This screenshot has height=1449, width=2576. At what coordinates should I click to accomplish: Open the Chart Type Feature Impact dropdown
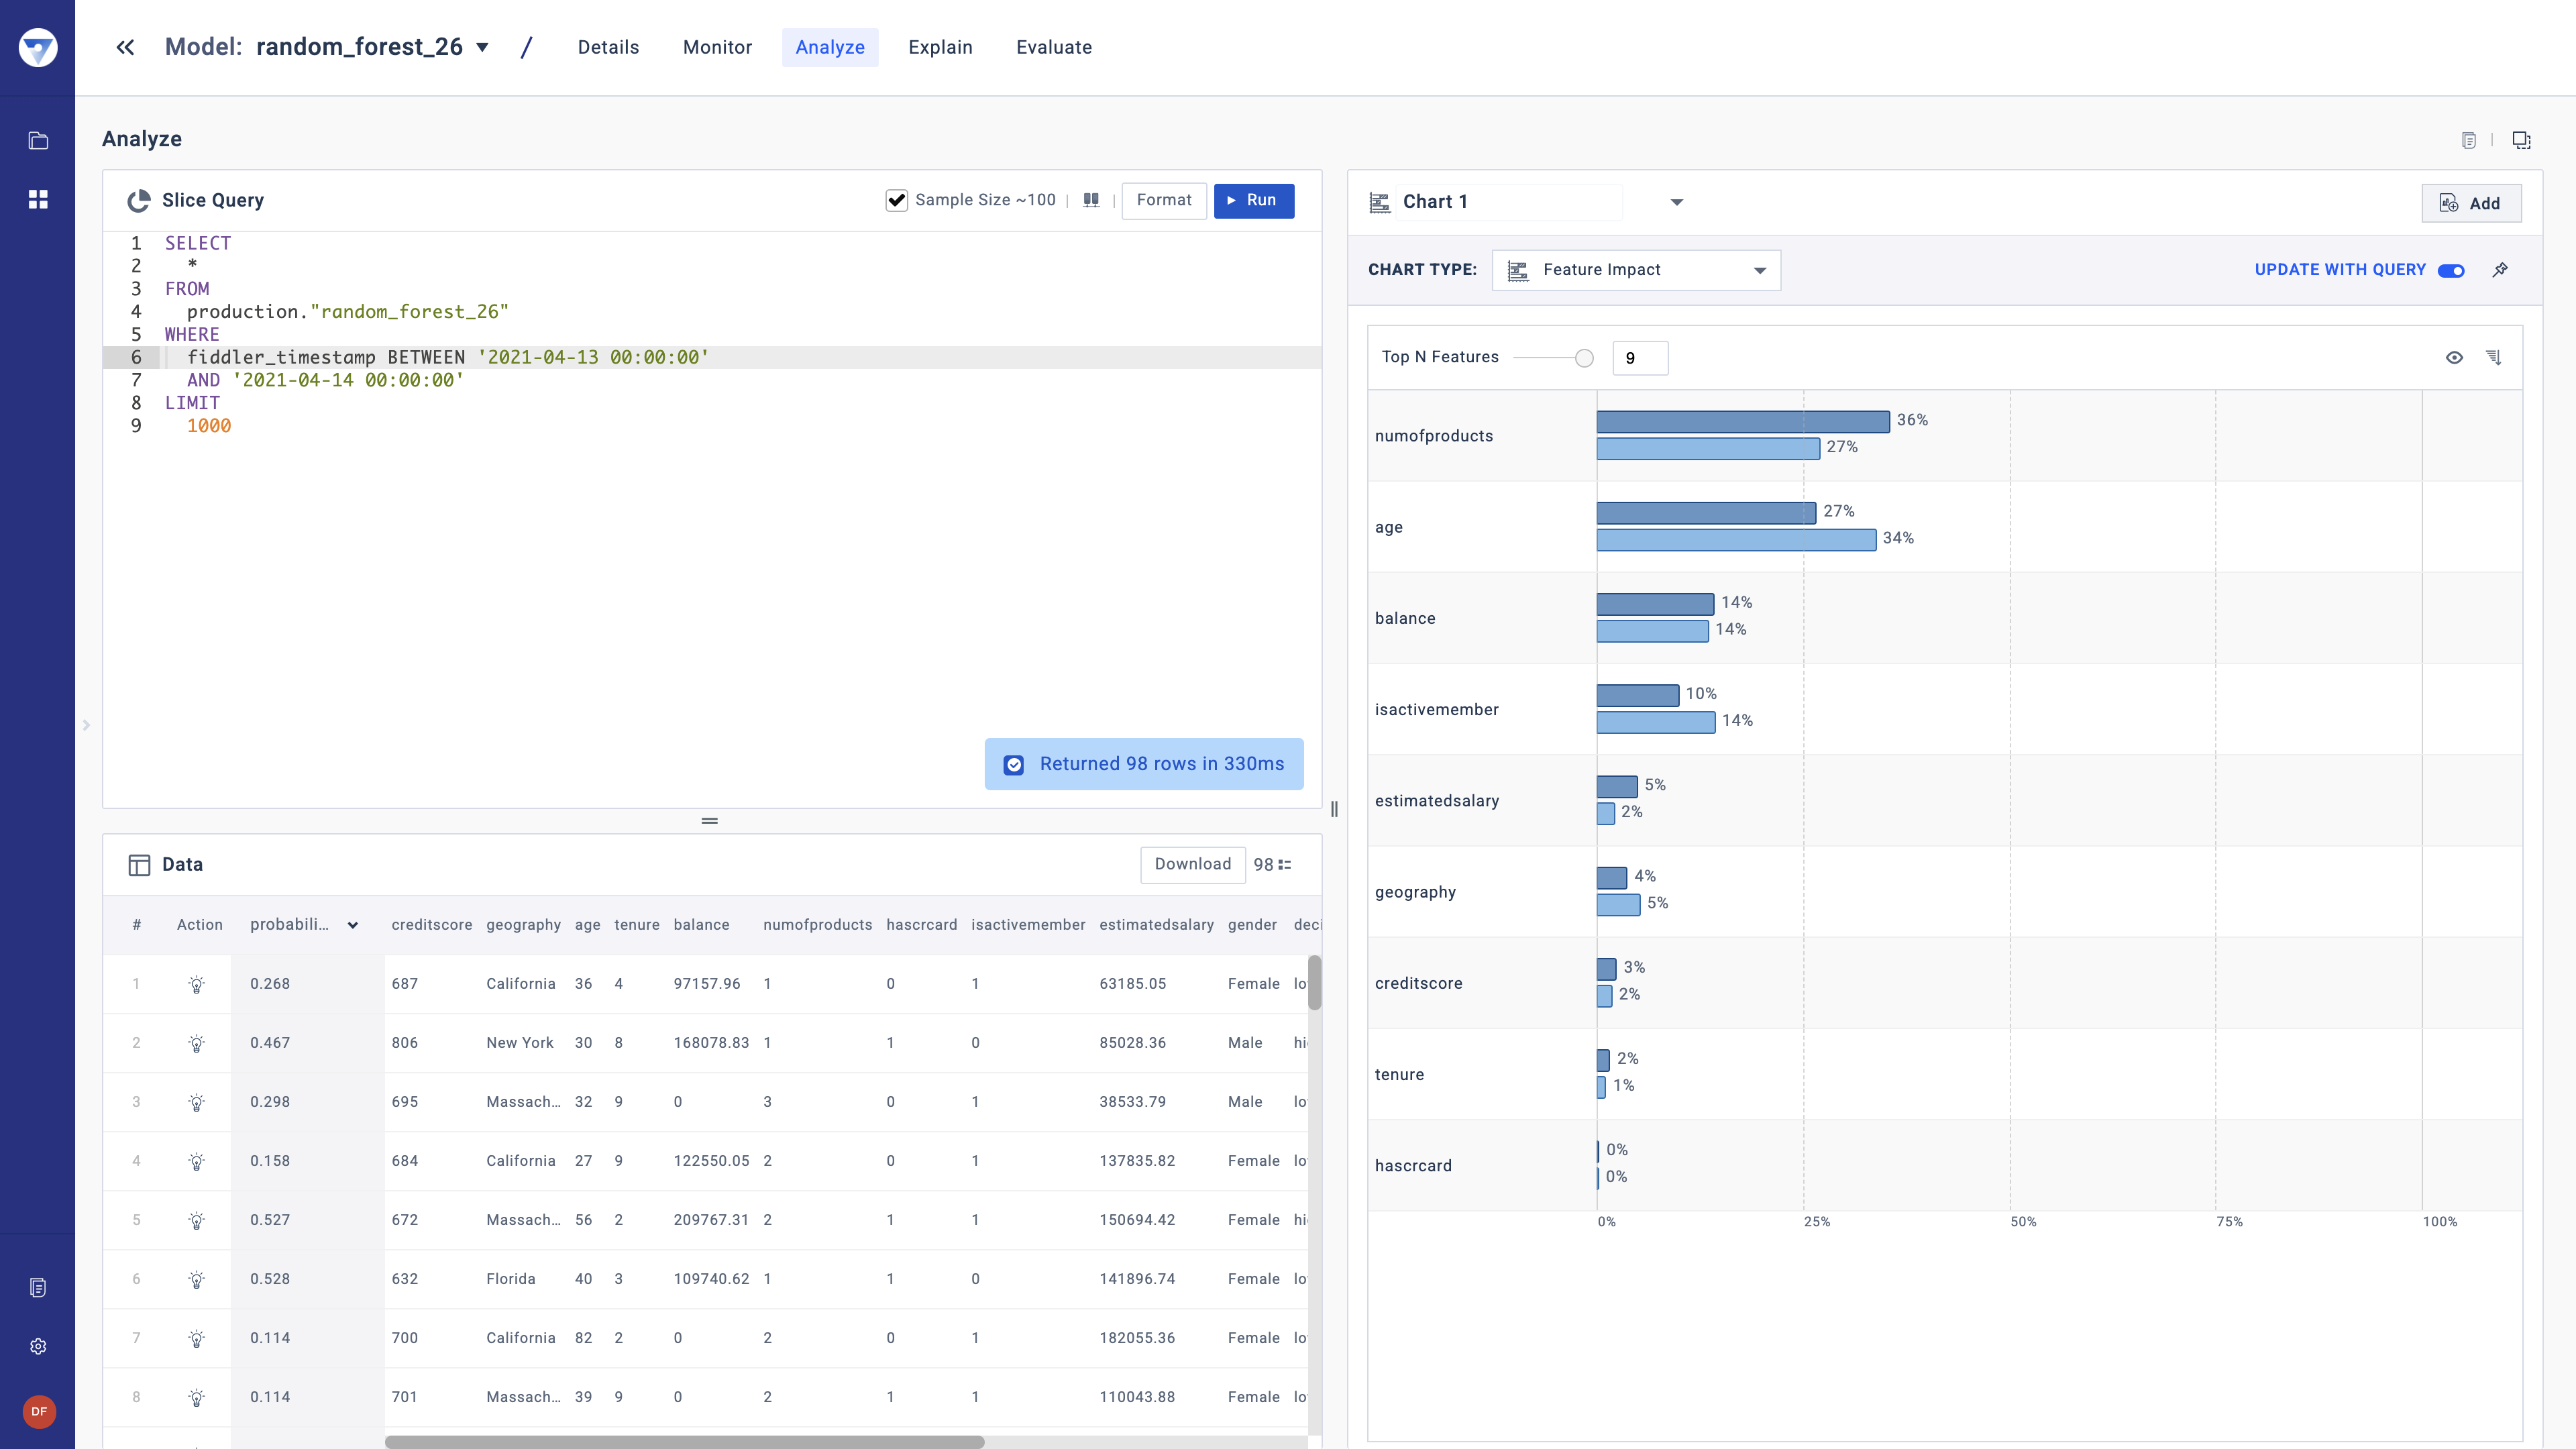(x=1636, y=270)
